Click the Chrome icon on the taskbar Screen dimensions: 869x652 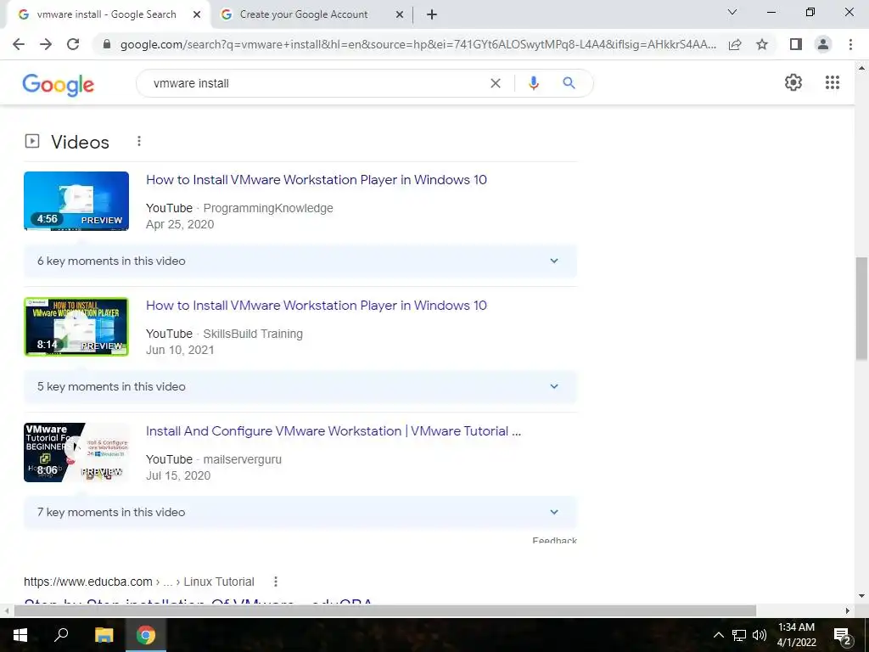click(146, 635)
